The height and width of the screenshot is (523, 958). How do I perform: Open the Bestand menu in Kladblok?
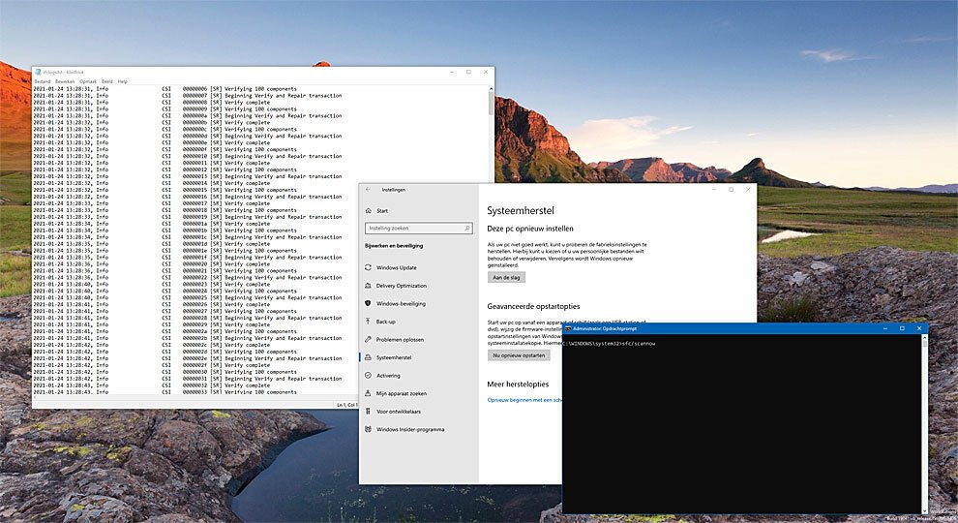coord(43,81)
